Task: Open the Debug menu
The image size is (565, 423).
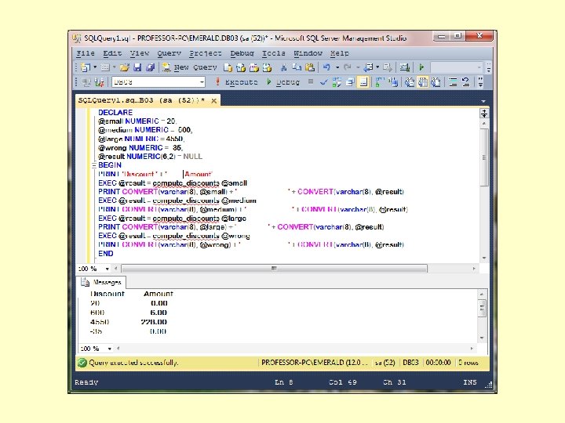Action: tap(242, 53)
